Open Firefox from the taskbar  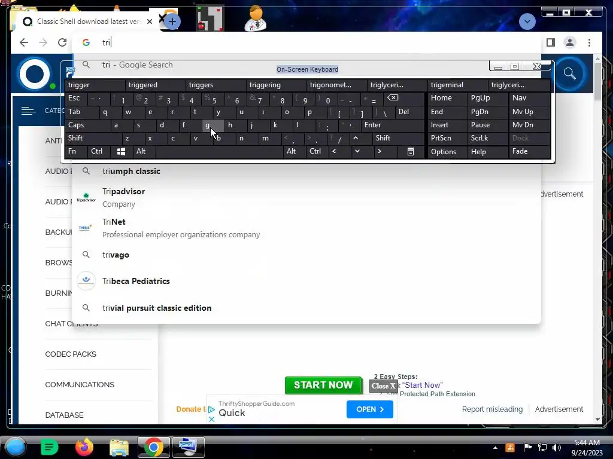tap(84, 447)
